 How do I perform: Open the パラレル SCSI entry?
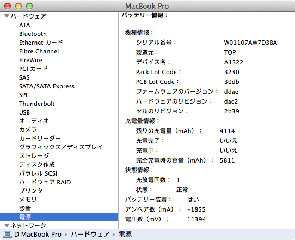(x=38, y=173)
